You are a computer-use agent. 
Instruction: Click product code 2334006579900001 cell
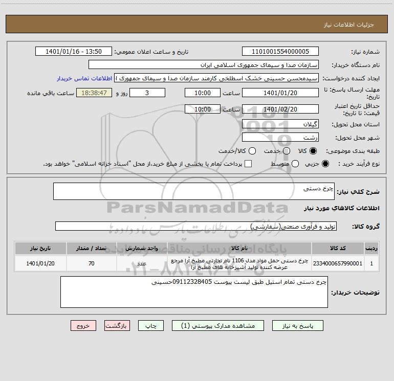(x=338, y=263)
